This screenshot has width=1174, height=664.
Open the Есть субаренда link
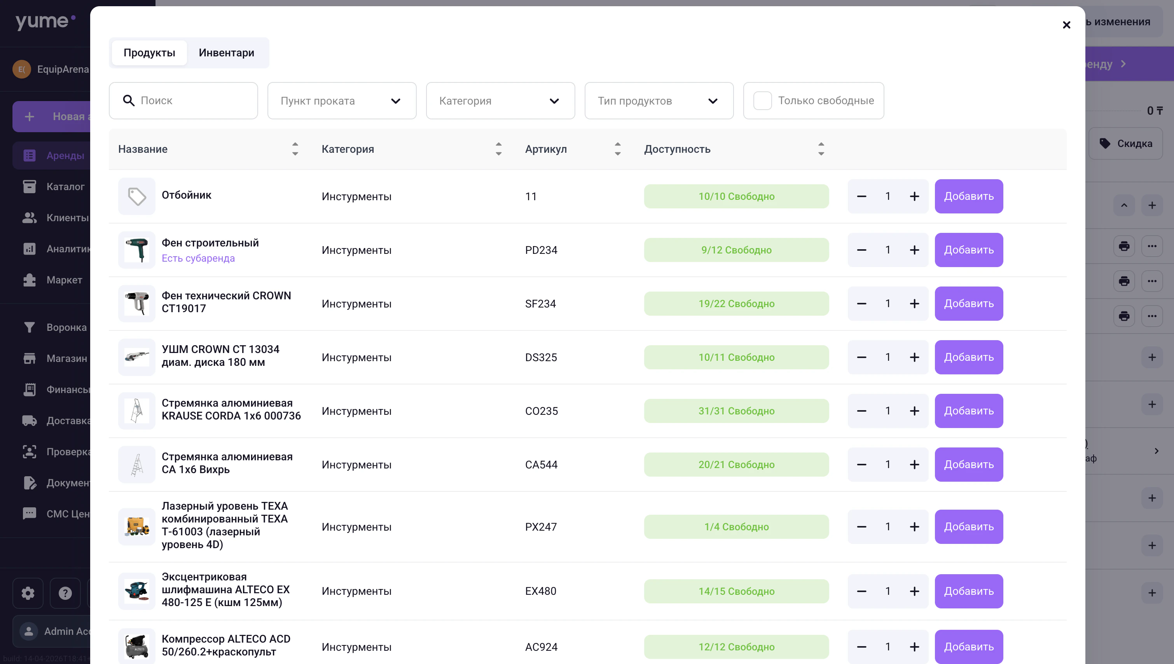198,258
